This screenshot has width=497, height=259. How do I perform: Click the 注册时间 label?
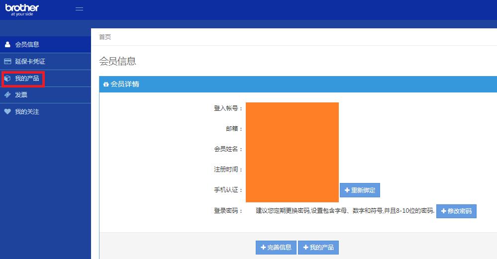tap(228, 170)
